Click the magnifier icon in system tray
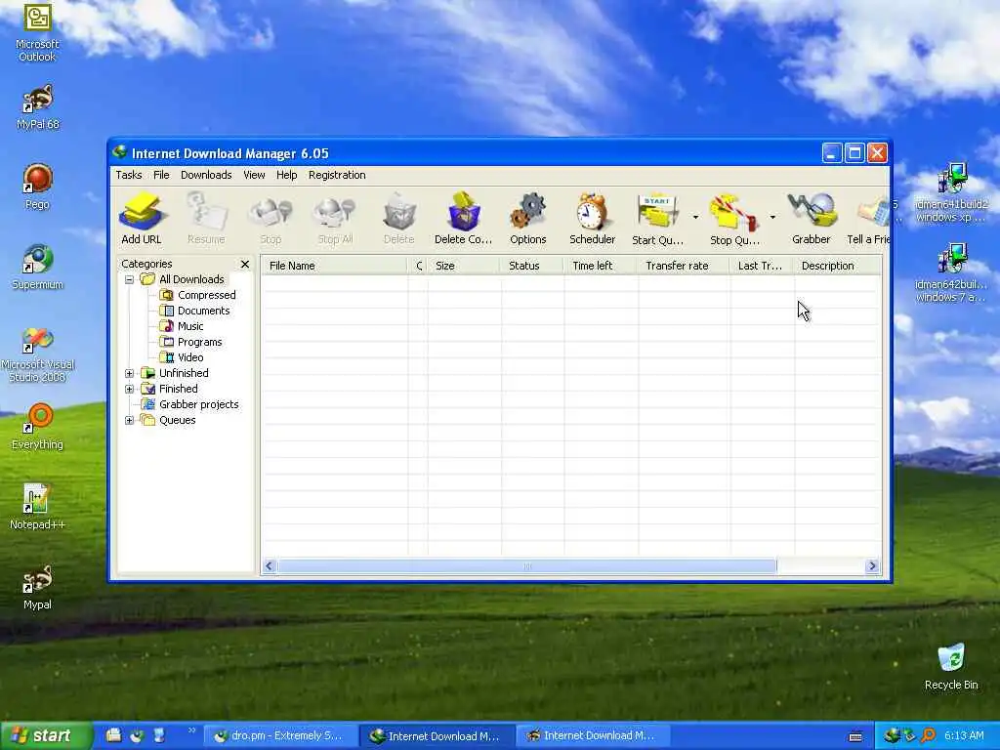This screenshot has width=1000, height=750. click(928, 736)
